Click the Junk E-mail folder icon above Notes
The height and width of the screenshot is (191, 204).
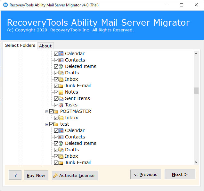[61, 86]
